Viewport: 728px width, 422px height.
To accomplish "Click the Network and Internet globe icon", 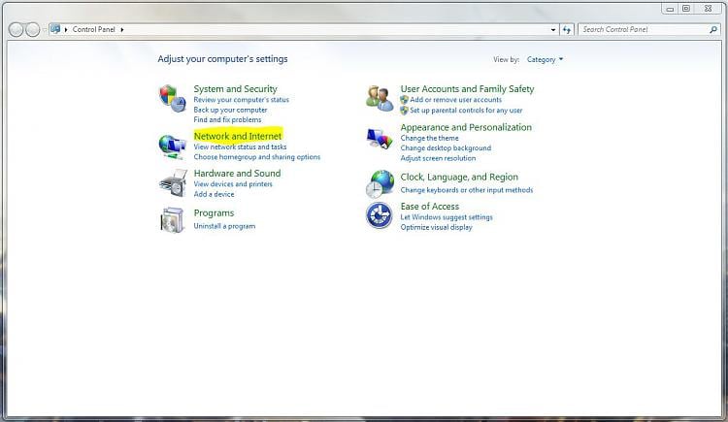I will point(172,146).
